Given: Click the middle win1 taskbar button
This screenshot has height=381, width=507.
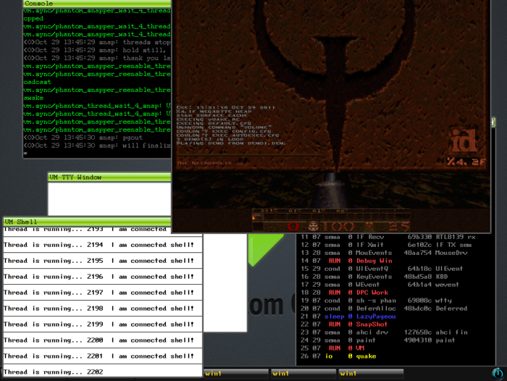Looking at the screenshot, I should (x=303, y=374).
